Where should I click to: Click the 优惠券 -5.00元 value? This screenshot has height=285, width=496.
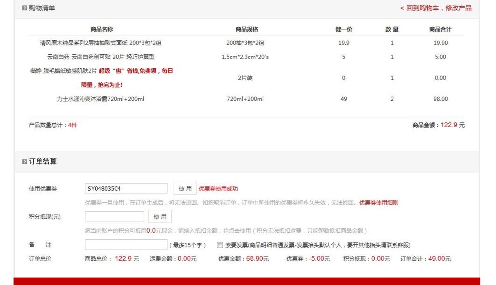point(308,259)
